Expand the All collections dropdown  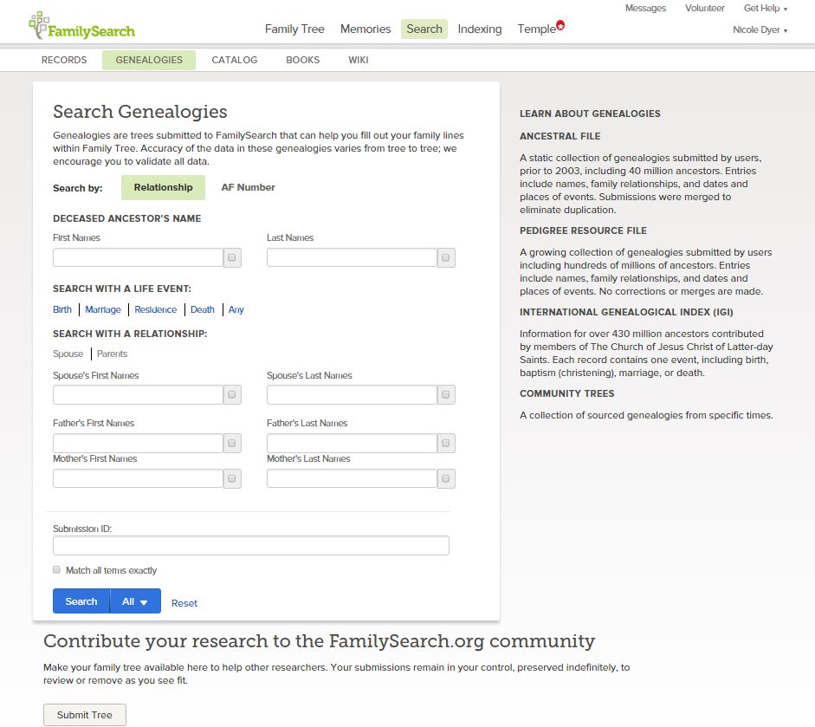pos(135,601)
